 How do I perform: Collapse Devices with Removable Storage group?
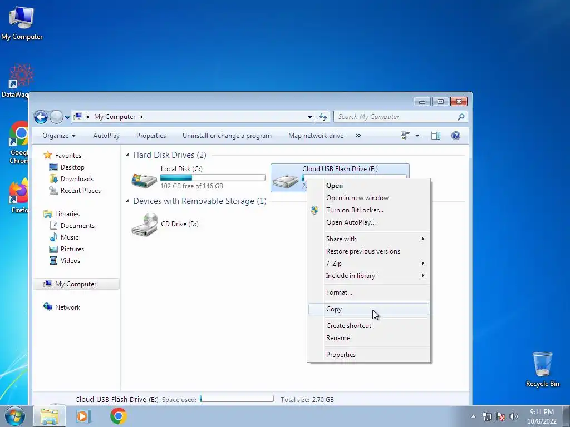(x=127, y=201)
